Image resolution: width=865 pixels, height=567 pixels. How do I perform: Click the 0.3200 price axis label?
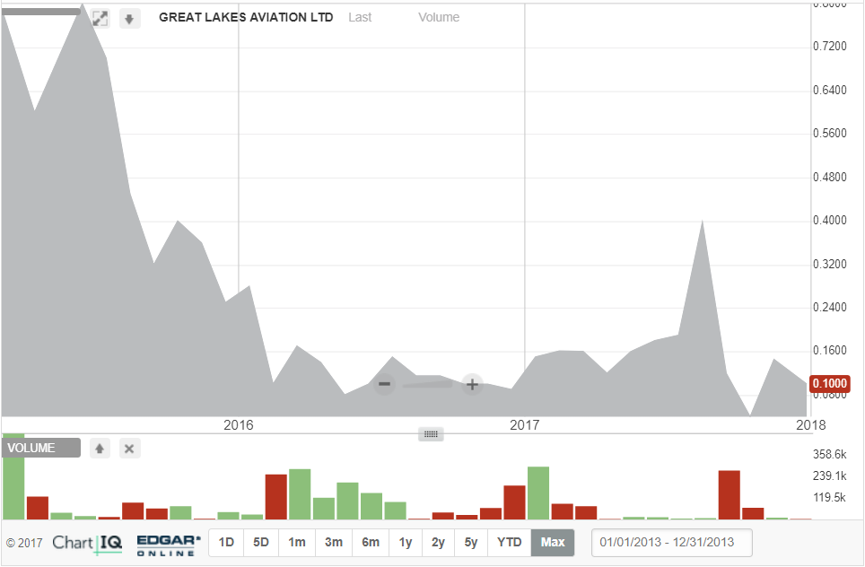830,264
